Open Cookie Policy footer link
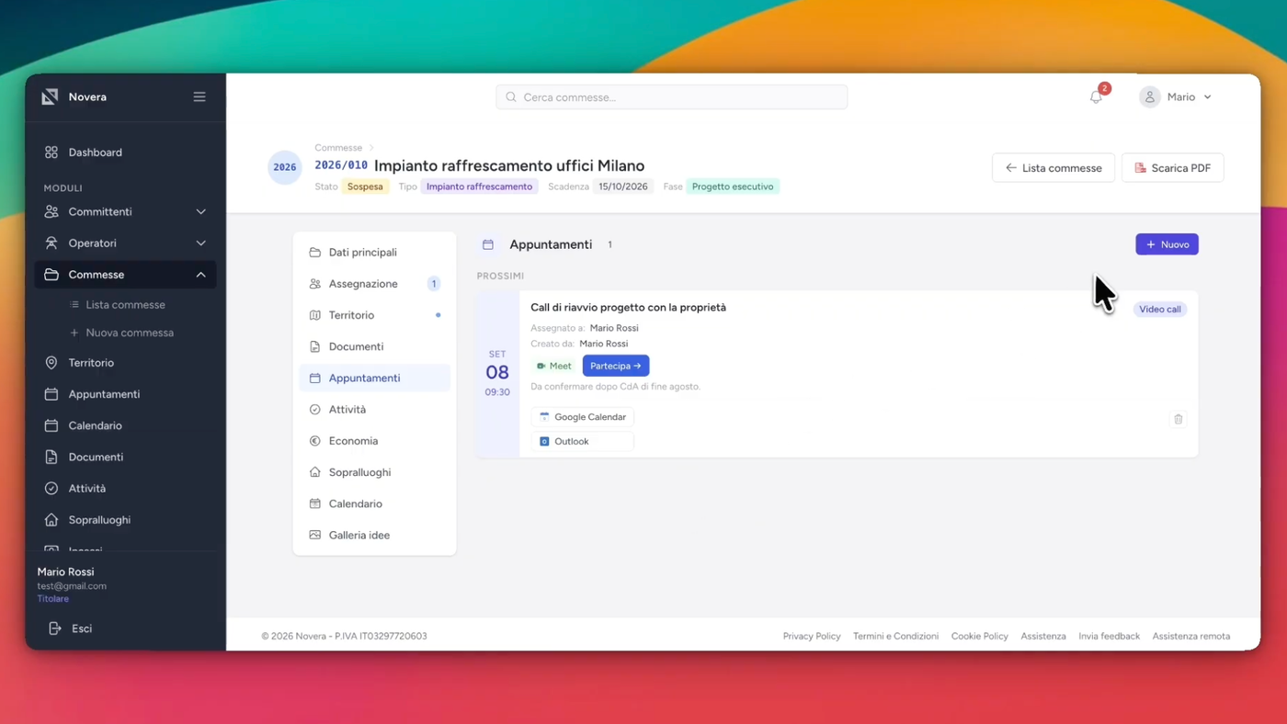 (x=979, y=636)
